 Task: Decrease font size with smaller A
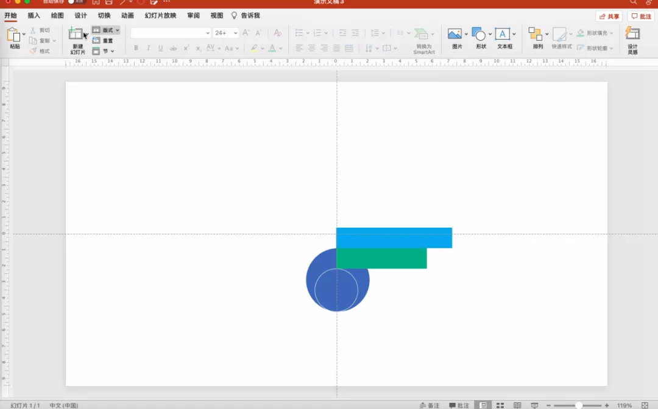click(x=258, y=33)
